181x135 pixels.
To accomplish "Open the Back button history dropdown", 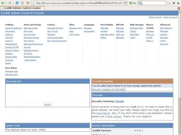I will (6, 3).
